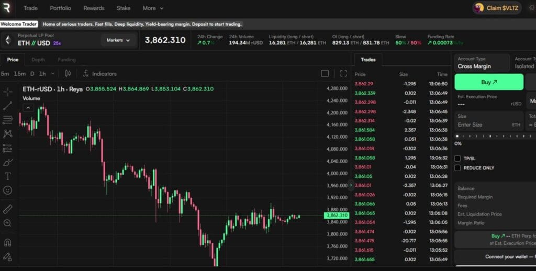Select the pattern drawing tool
The height and width of the screenshot is (271, 536).
click(x=7, y=133)
